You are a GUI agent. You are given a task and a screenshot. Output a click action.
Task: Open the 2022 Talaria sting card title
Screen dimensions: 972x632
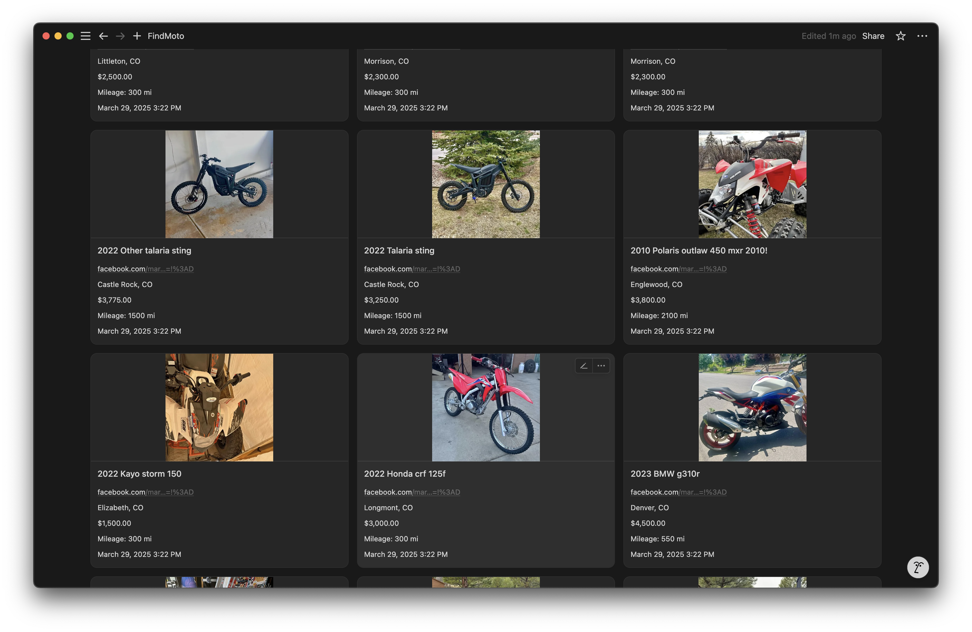click(x=399, y=251)
